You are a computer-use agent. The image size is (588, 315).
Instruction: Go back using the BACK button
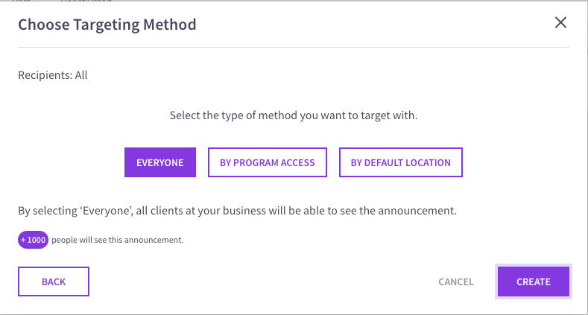pyautogui.click(x=54, y=281)
